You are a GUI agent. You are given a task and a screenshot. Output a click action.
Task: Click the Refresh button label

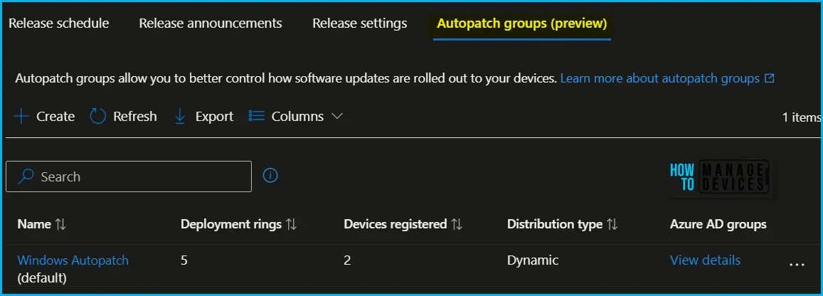135,116
